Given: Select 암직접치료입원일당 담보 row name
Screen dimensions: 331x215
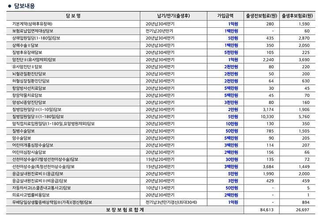Looking at the screenshot, I should pos(53,124).
